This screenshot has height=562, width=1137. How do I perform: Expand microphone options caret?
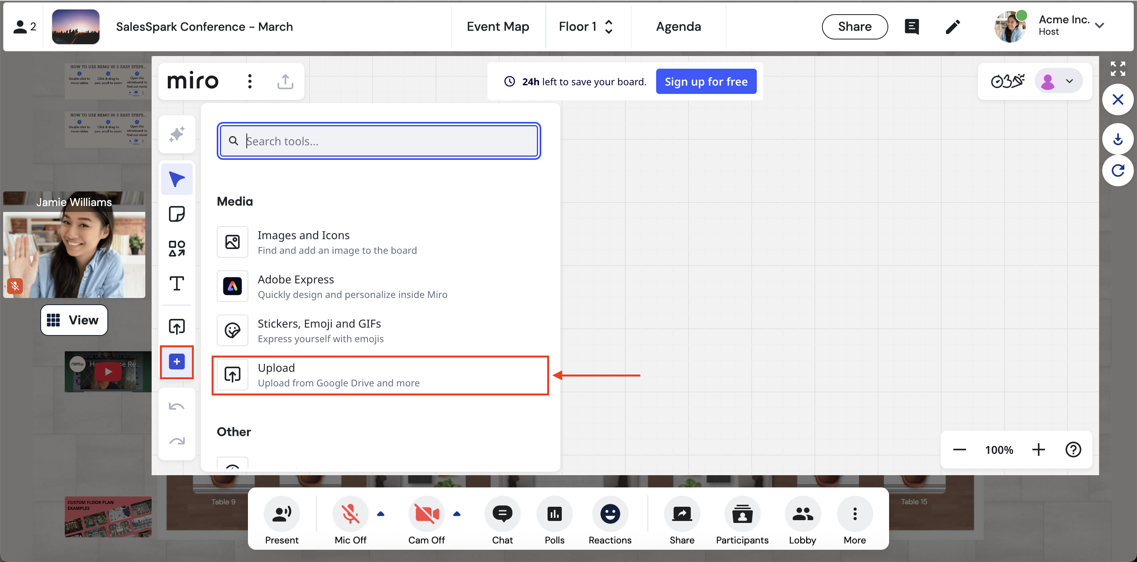click(381, 513)
